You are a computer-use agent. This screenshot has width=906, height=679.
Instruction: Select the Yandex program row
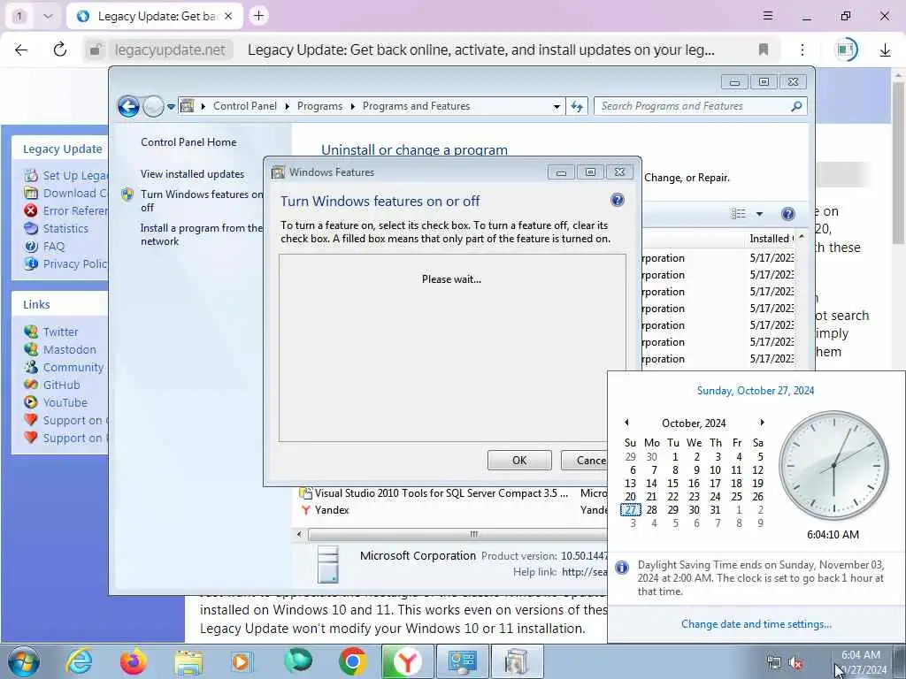[454, 510]
